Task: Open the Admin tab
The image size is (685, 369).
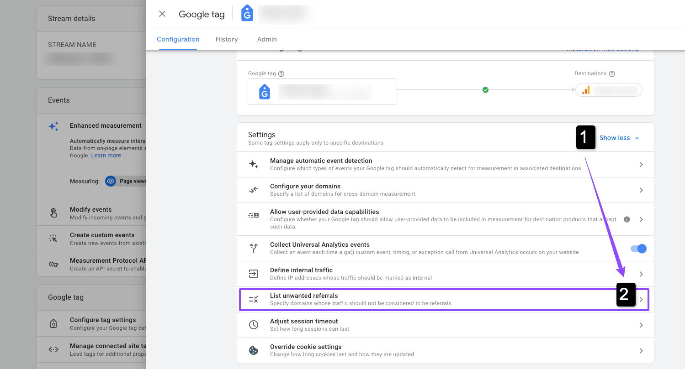Action: click(x=267, y=39)
